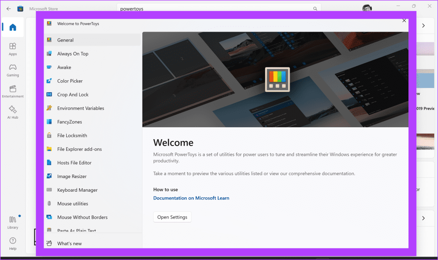Open AI Hub in Microsoft Store

click(x=13, y=113)
